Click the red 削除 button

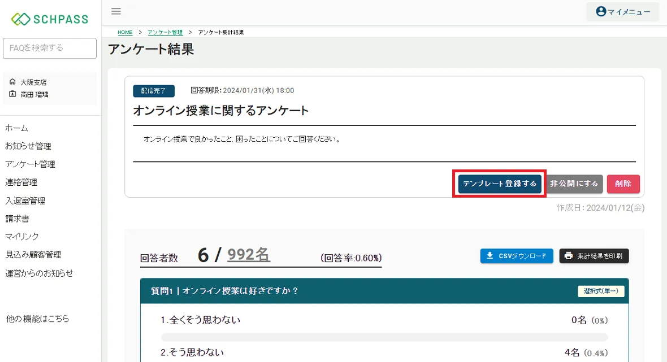tap(623, 184)
